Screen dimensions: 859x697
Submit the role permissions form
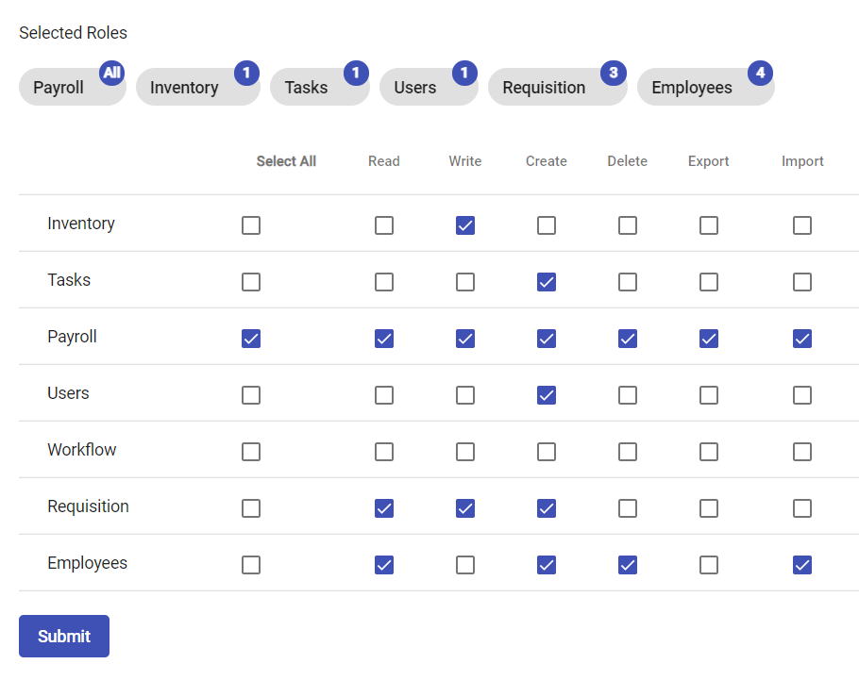(x=64, y=637)
